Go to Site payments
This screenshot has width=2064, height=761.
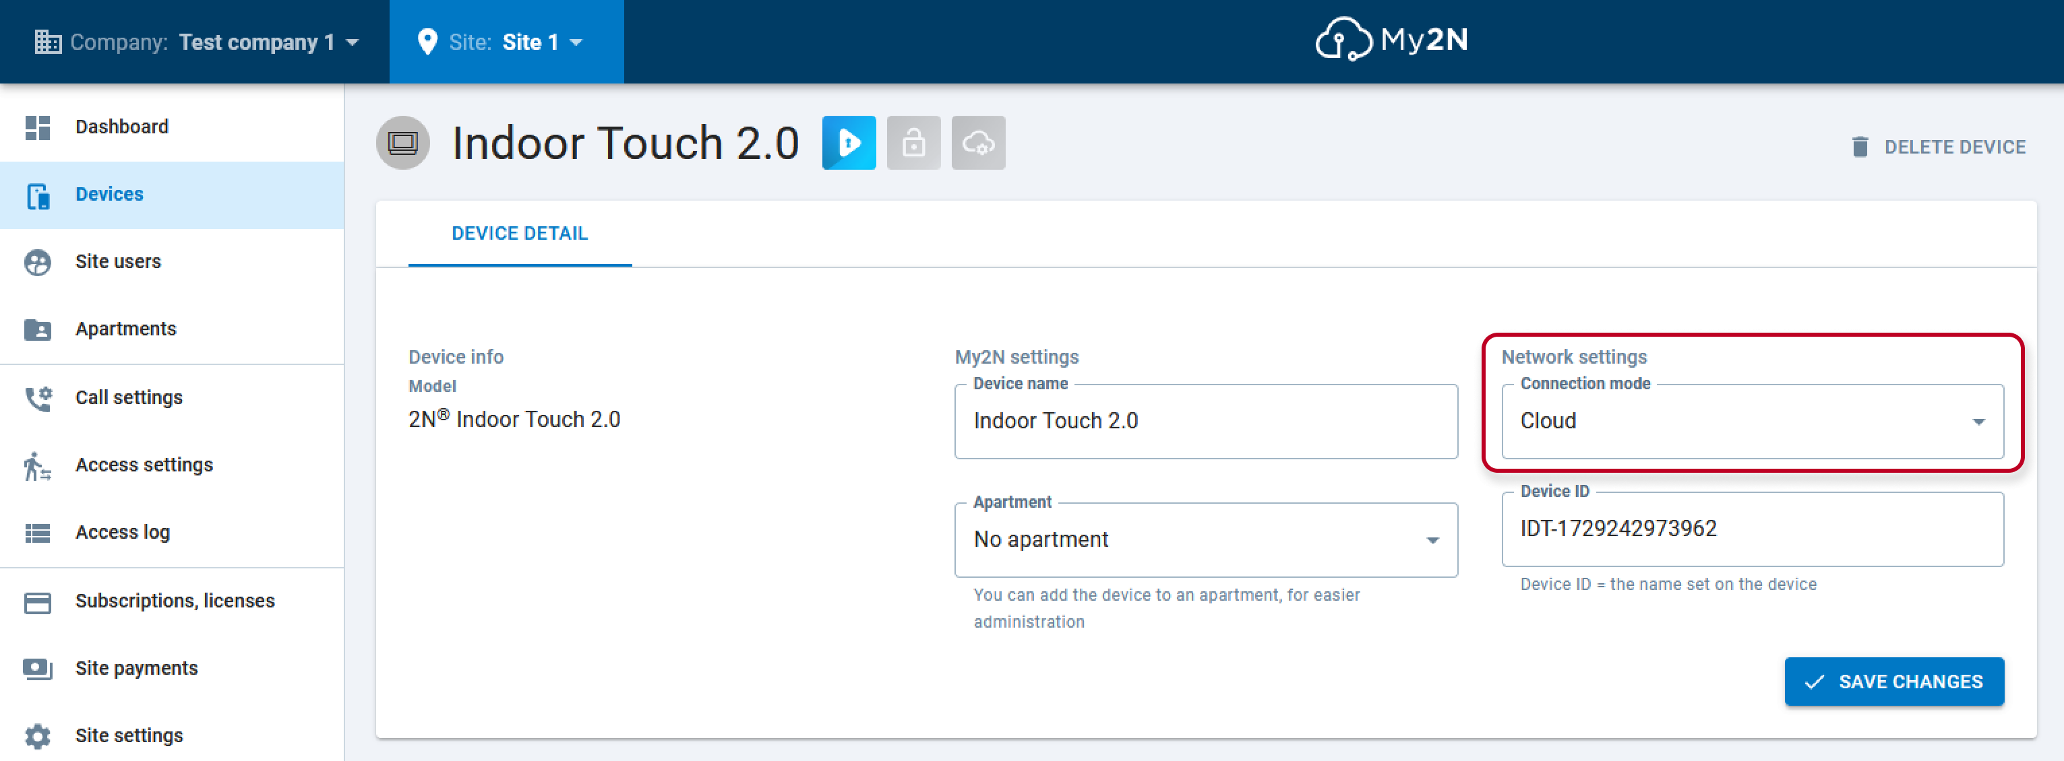(x=173, y=669)
